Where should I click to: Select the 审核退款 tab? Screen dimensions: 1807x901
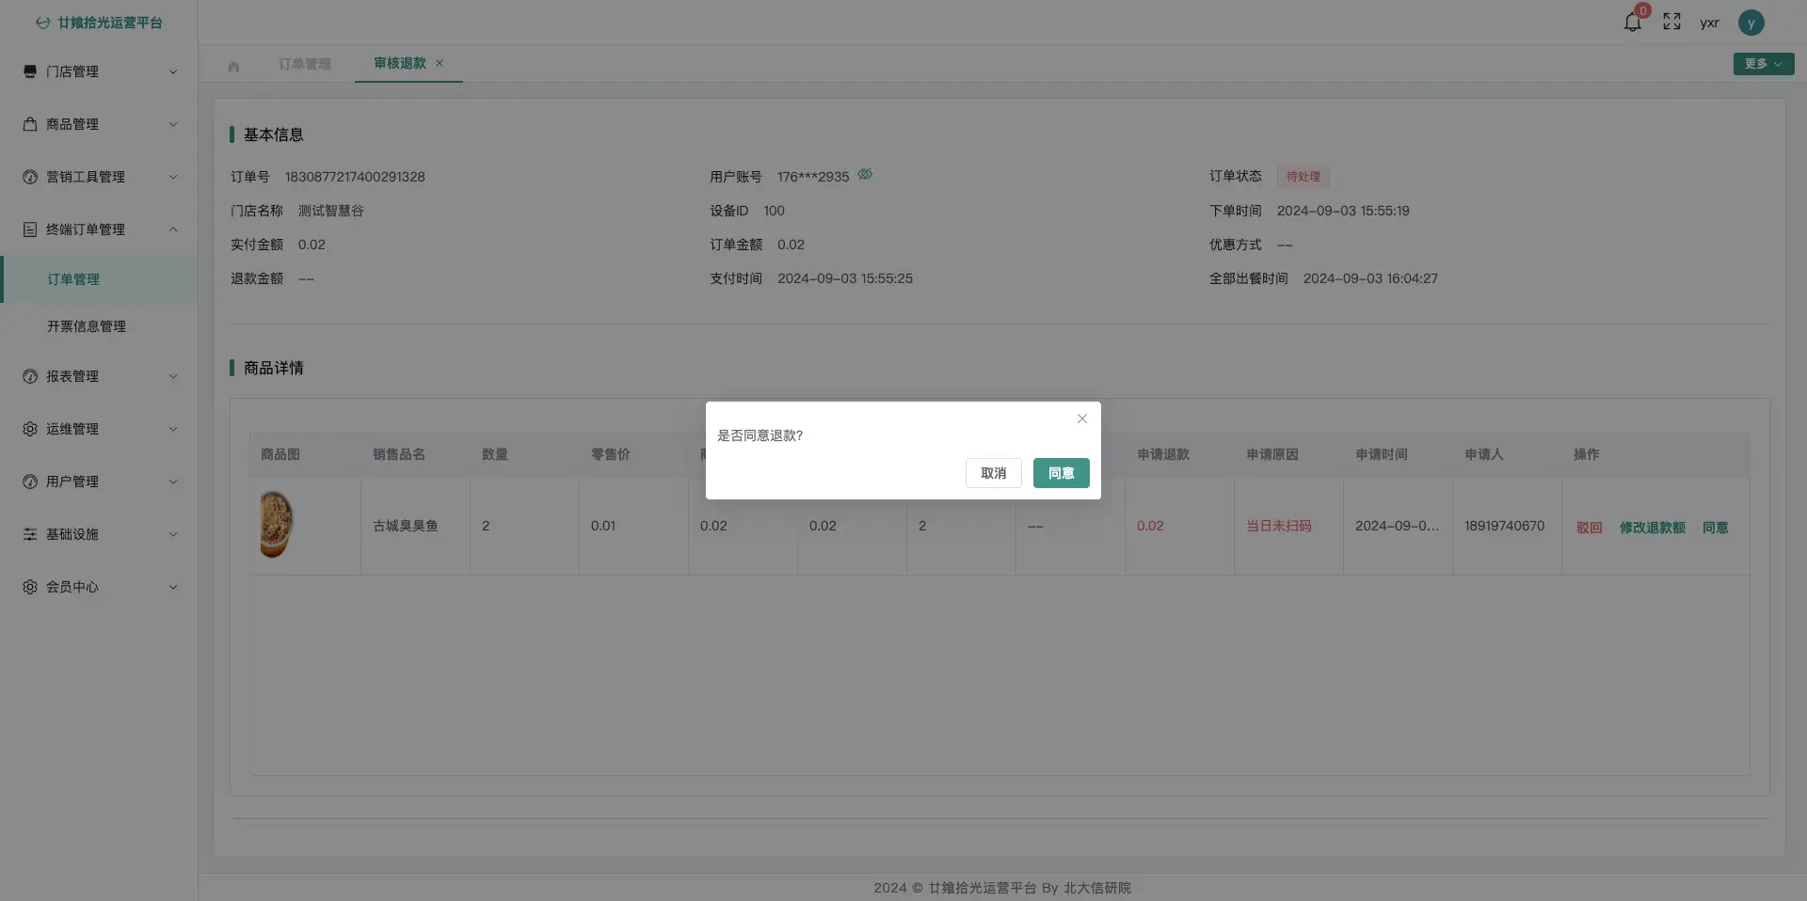(x=400, y=63)
